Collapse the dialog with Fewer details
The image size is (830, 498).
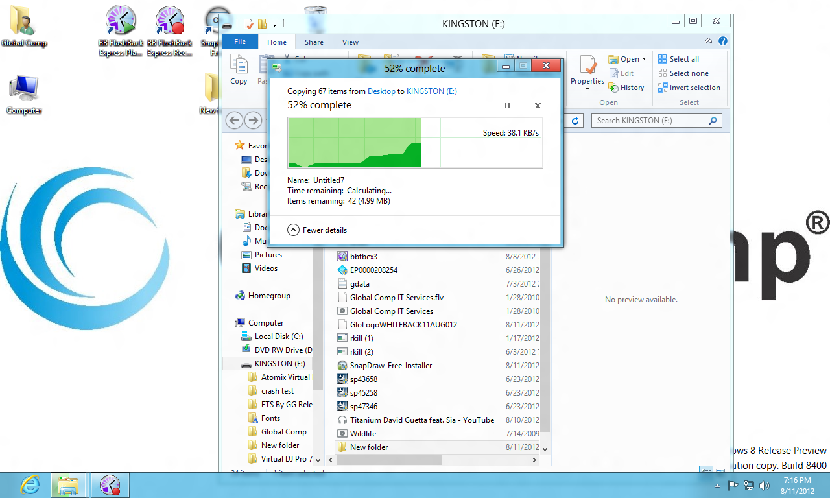317,230
